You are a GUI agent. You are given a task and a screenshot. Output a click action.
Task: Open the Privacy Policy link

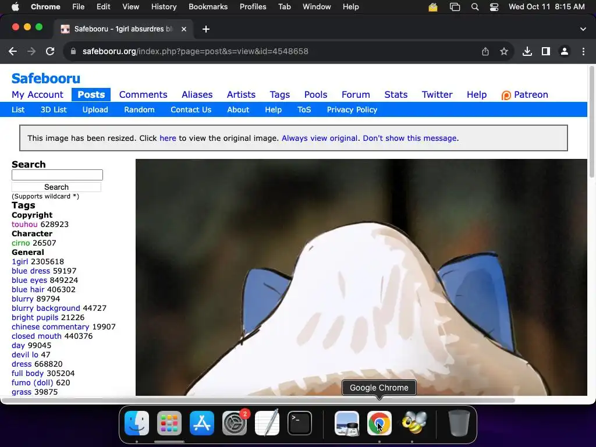coord(352,110)
